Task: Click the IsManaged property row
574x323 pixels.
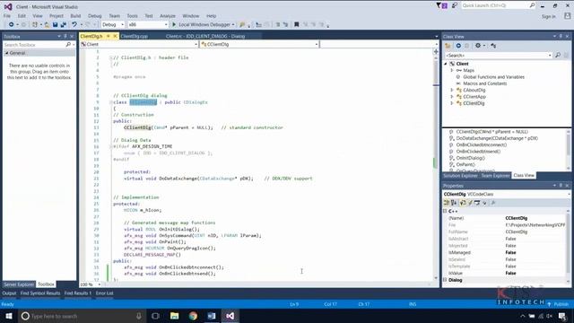Action: click(x=505, y=253)
